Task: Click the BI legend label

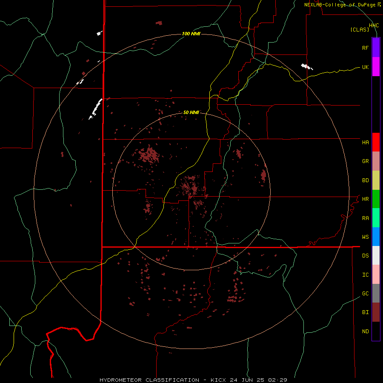Action: tap(365, 312)
